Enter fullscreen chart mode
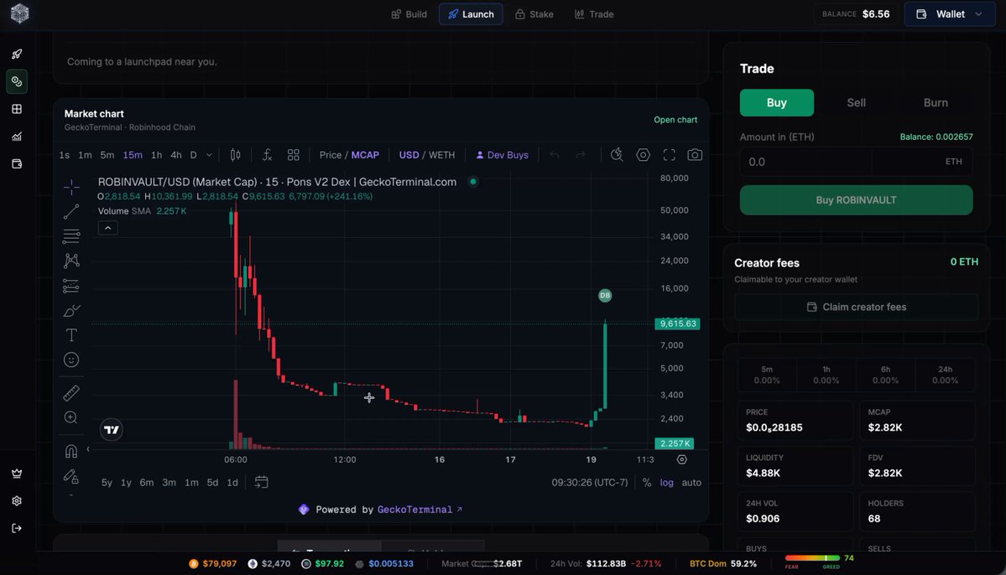Screen dimensions: 1006x575 pos(670,154)
